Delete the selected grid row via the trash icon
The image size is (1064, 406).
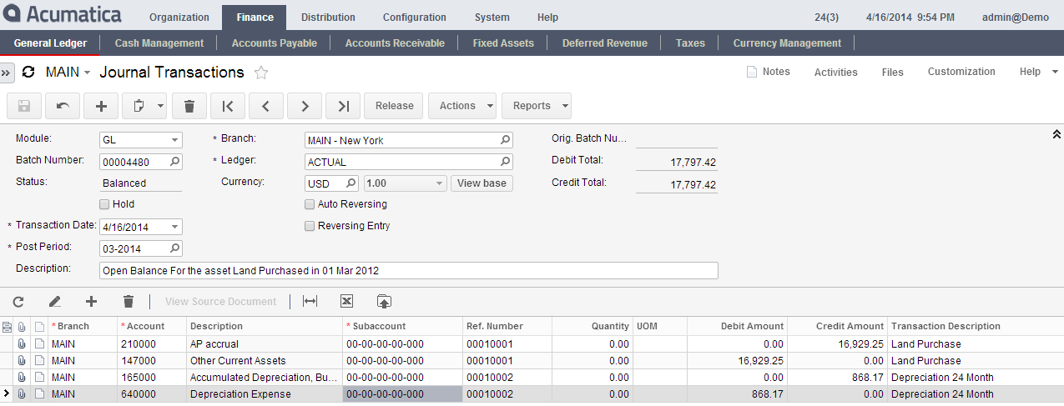[129, 302]
